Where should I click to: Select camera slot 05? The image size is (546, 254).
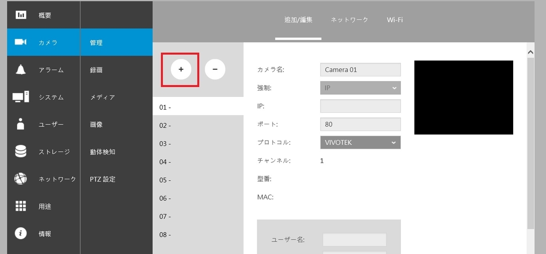198,180
